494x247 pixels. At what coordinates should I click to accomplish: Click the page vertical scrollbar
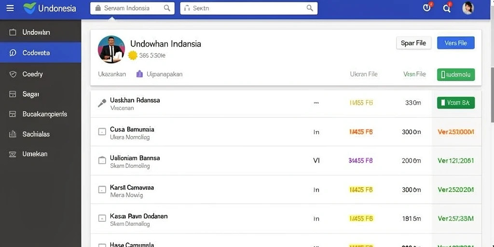coord(492,94)
